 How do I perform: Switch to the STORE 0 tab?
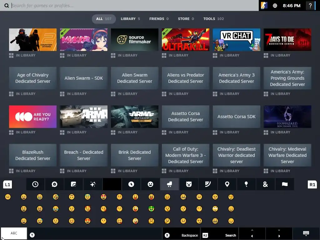(186, 19)
